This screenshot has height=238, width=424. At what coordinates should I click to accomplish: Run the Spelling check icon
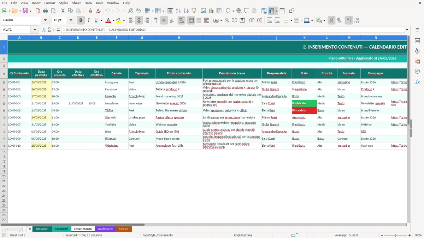pyautogui.click(x=138, y=11)
